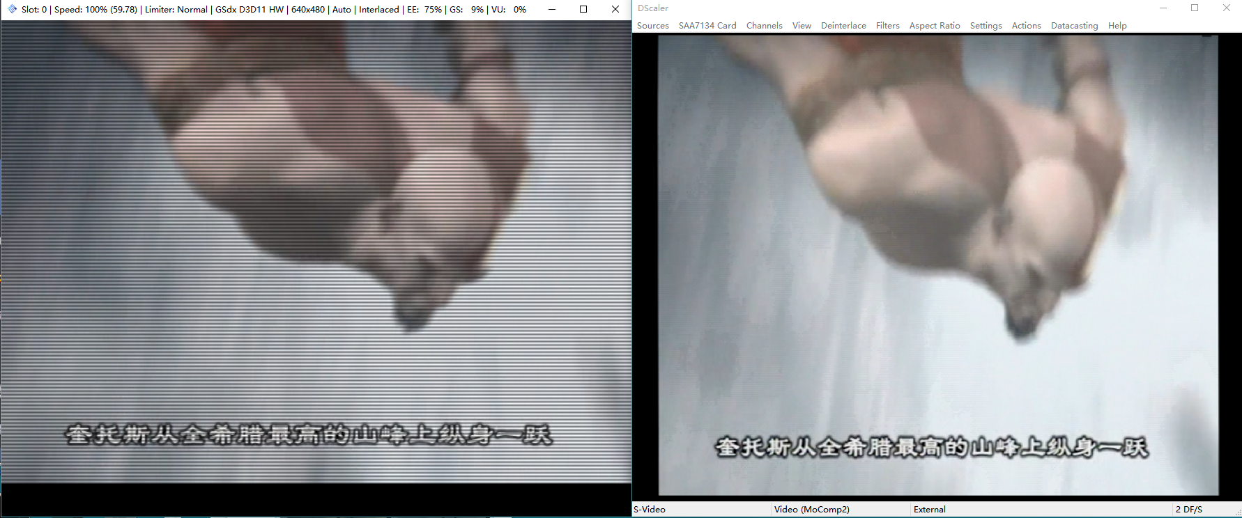
Task: Open the Deinterlace menu
Action: (843, 26)
